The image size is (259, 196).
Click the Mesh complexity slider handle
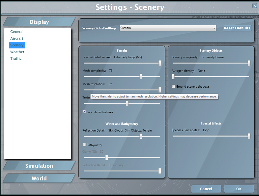141,77
